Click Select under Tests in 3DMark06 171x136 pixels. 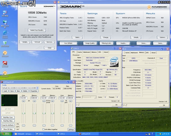pos(78,37)
